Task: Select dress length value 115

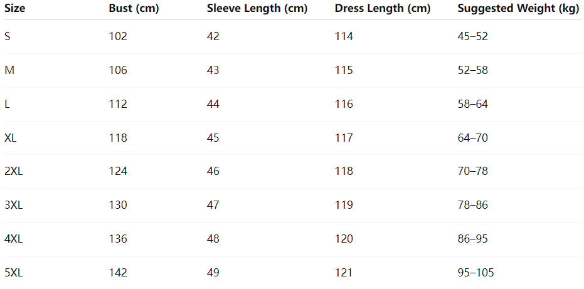Action: click(x=344, y=70)
